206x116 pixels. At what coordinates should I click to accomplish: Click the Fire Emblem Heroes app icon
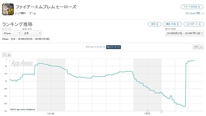coord(8,9)
